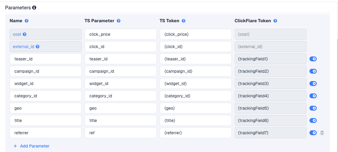This screenshot has height=152, width=338.
Task: Click the Parameters section heading
Action: 18,8
